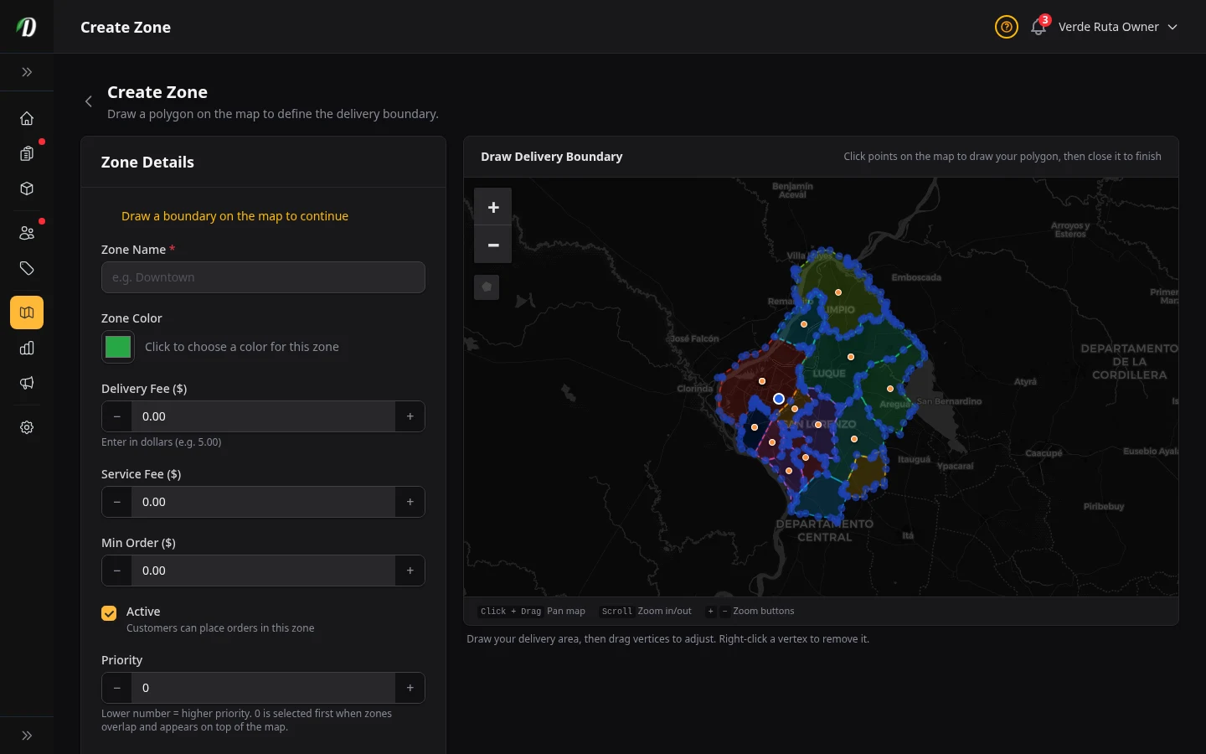Open the Home page from the sidebar
This screenshot has height=754, width=1206.
(x=27, y=118)
